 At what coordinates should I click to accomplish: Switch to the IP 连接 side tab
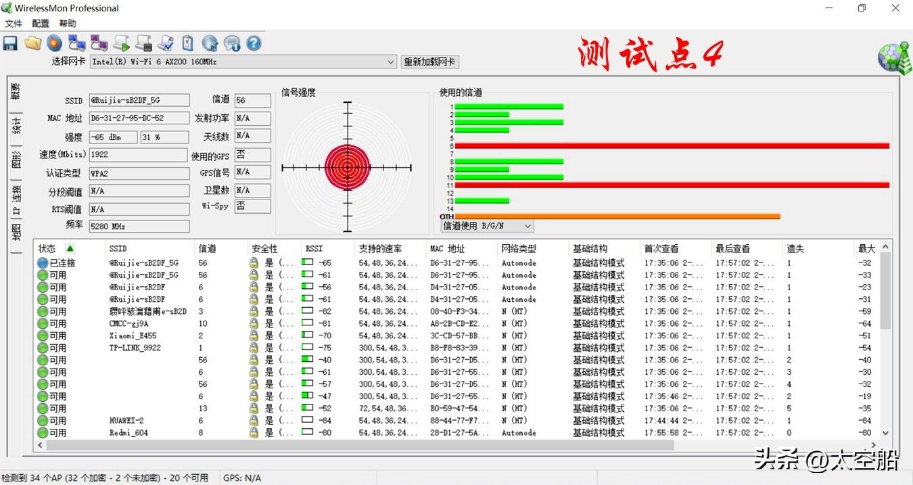(16, 200)
